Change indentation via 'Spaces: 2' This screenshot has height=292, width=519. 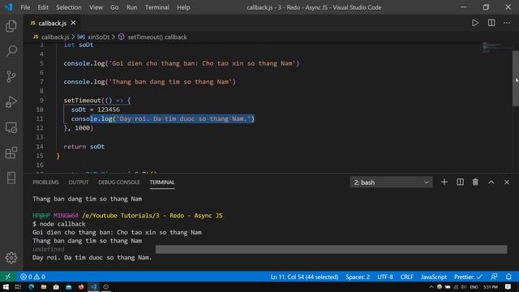point(358,277)
